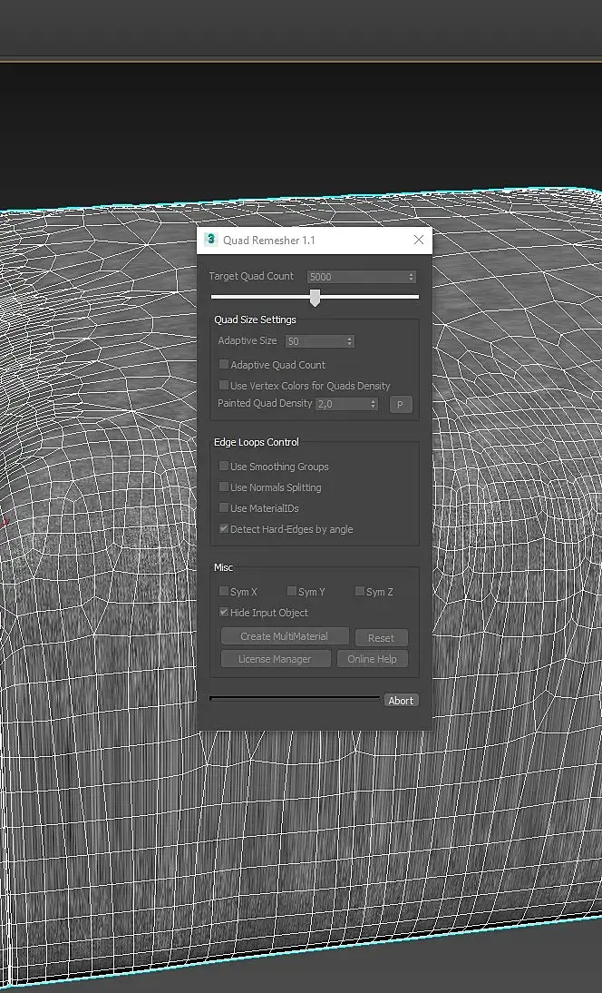Click the Quad Remesher app icon in title bar
Image resolution: width=602 pixels, height=993 pixels.
210,240
